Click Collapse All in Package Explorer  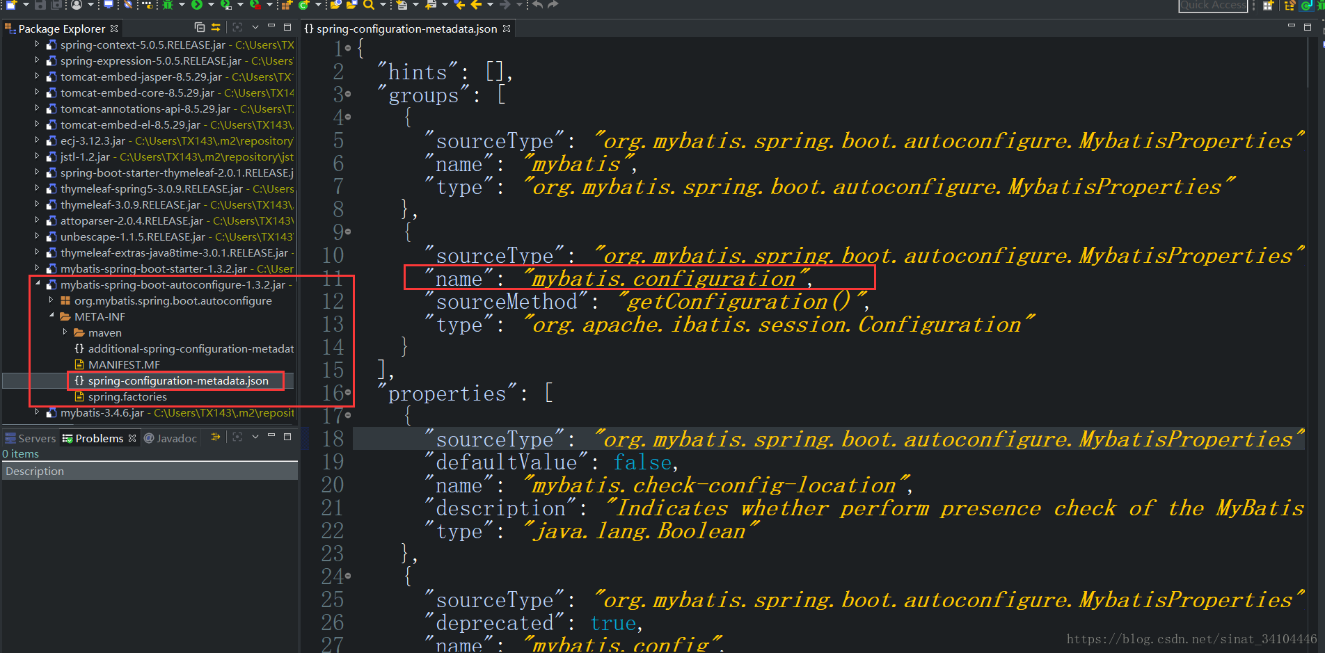pyautogui.click(x=199, y=27)
